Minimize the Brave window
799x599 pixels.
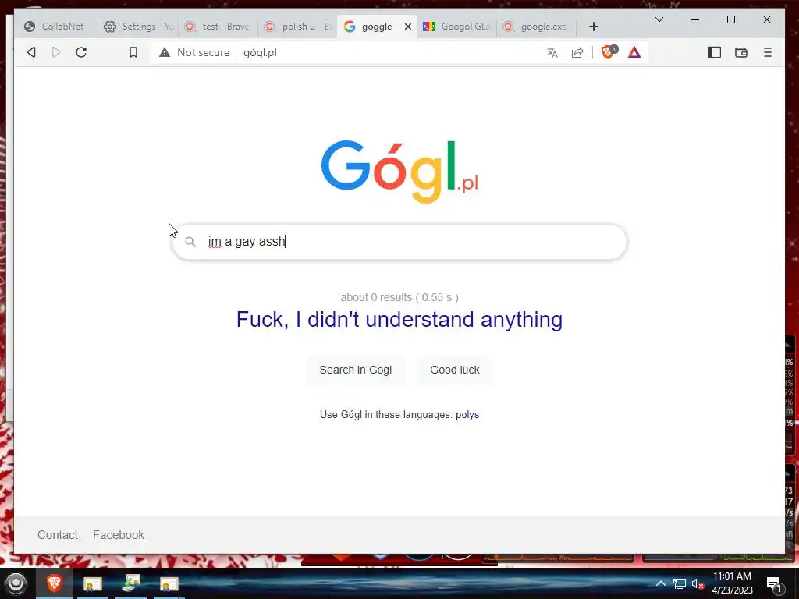695,19
